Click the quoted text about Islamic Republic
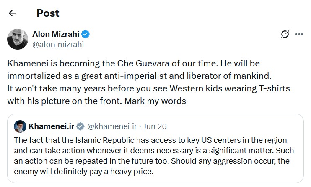The width and height of the screenshot is (311, 187). click(154, 156)
